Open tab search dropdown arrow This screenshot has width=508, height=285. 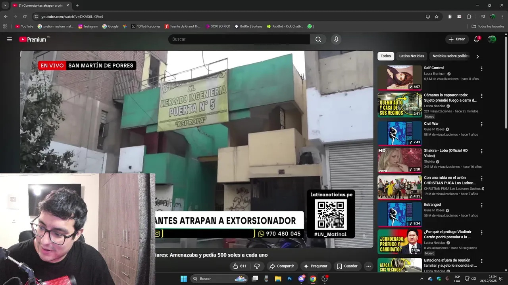click(x=5, y=6)
